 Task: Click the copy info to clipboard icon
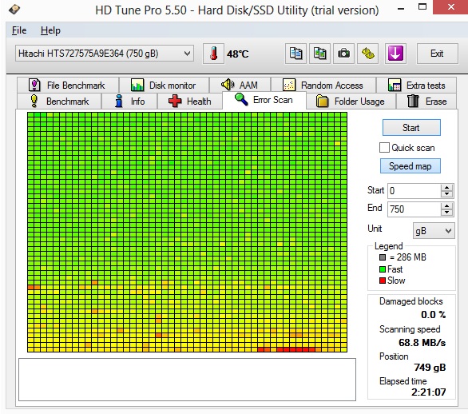tap(295, 54)
